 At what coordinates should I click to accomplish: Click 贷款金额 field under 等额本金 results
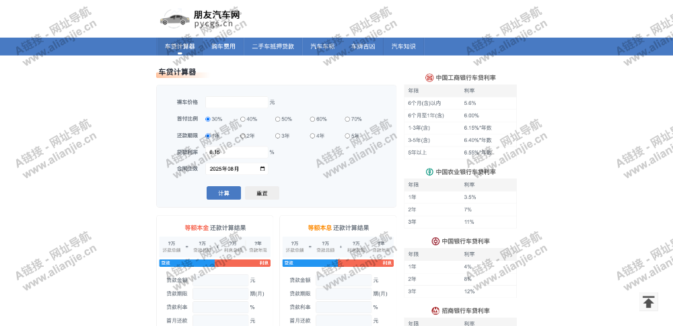click(x=220, y=280)
